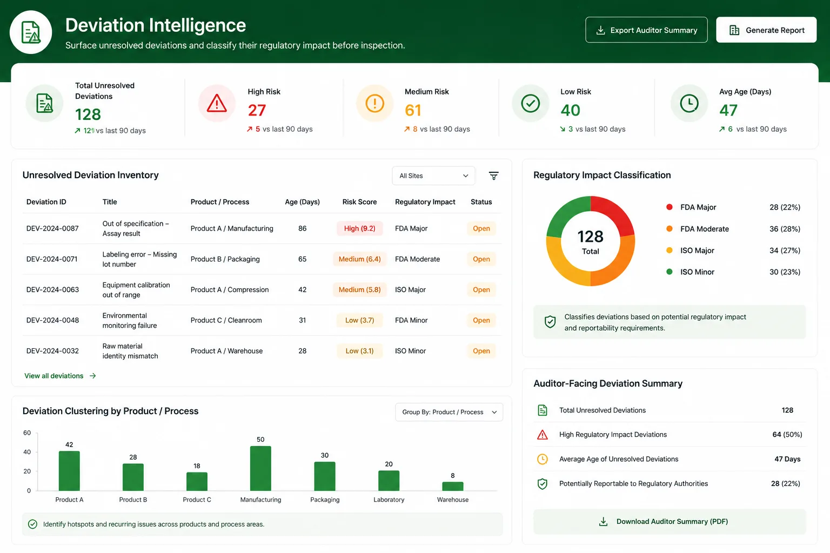Click the download icon in Download Auditor Summary
Viewport: 830px width, 553px height.
pos(604,522)
